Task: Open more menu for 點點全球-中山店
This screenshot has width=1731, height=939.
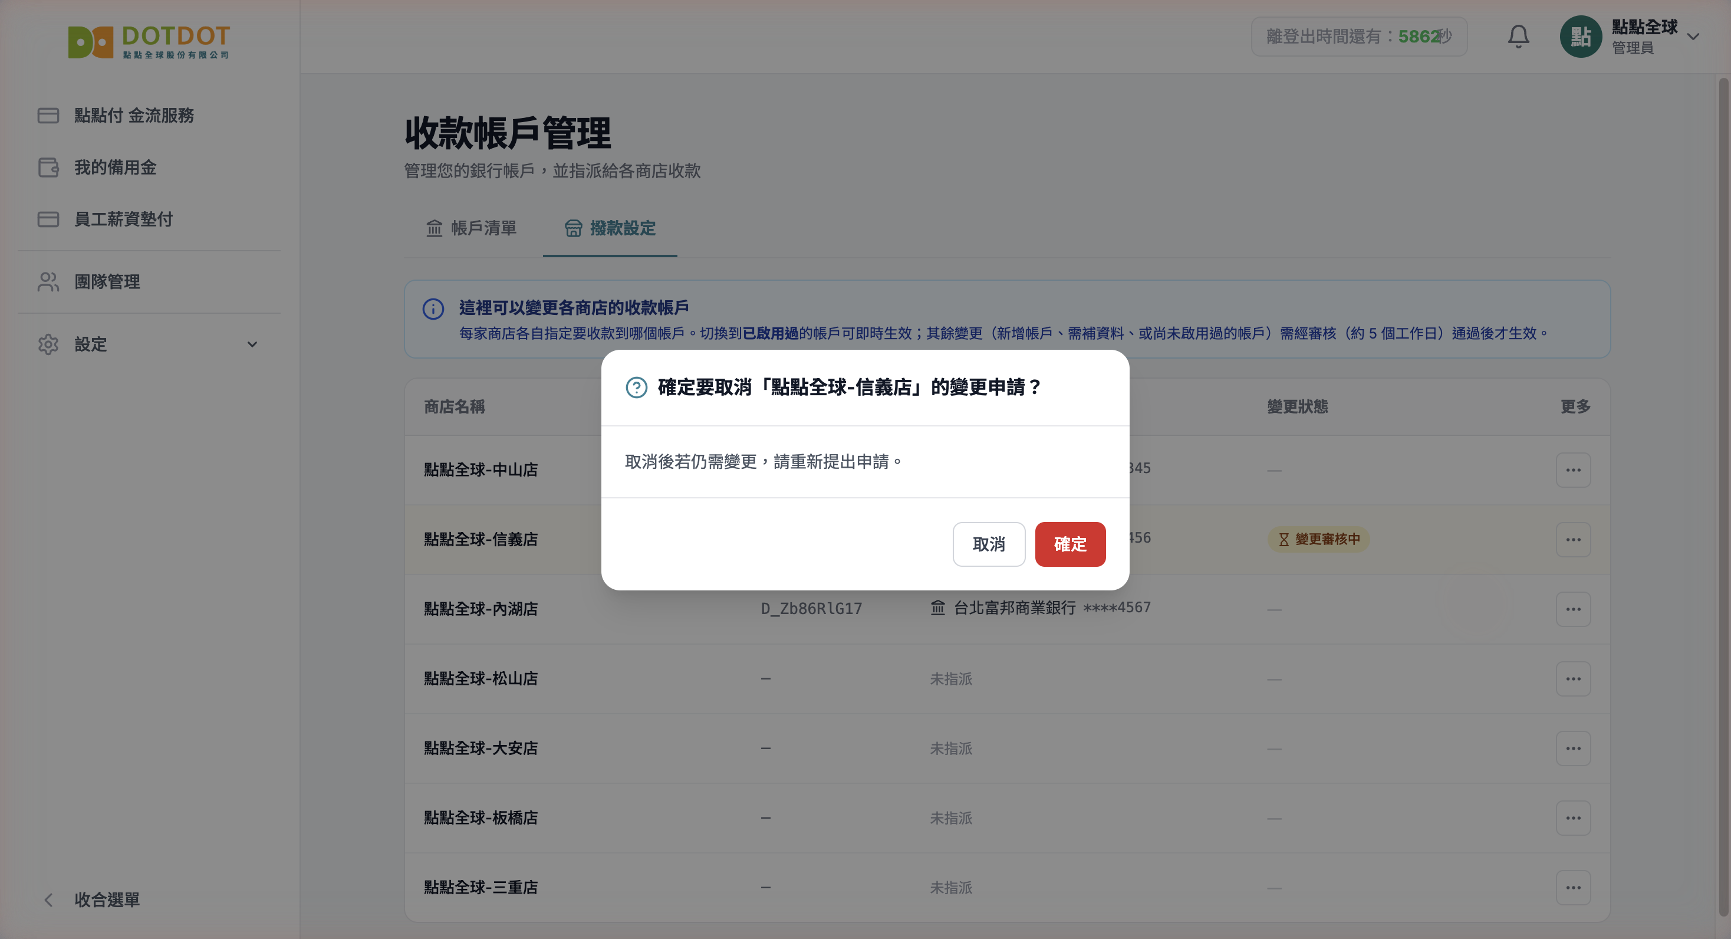Action: click(1573, 470)
